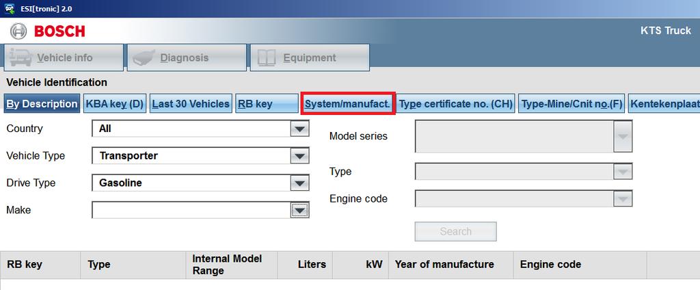The width and height of the screenshot is (700, 290).
Task: Sort by Engine code column header
Action: pyautogui.click(x=580, y=265)
